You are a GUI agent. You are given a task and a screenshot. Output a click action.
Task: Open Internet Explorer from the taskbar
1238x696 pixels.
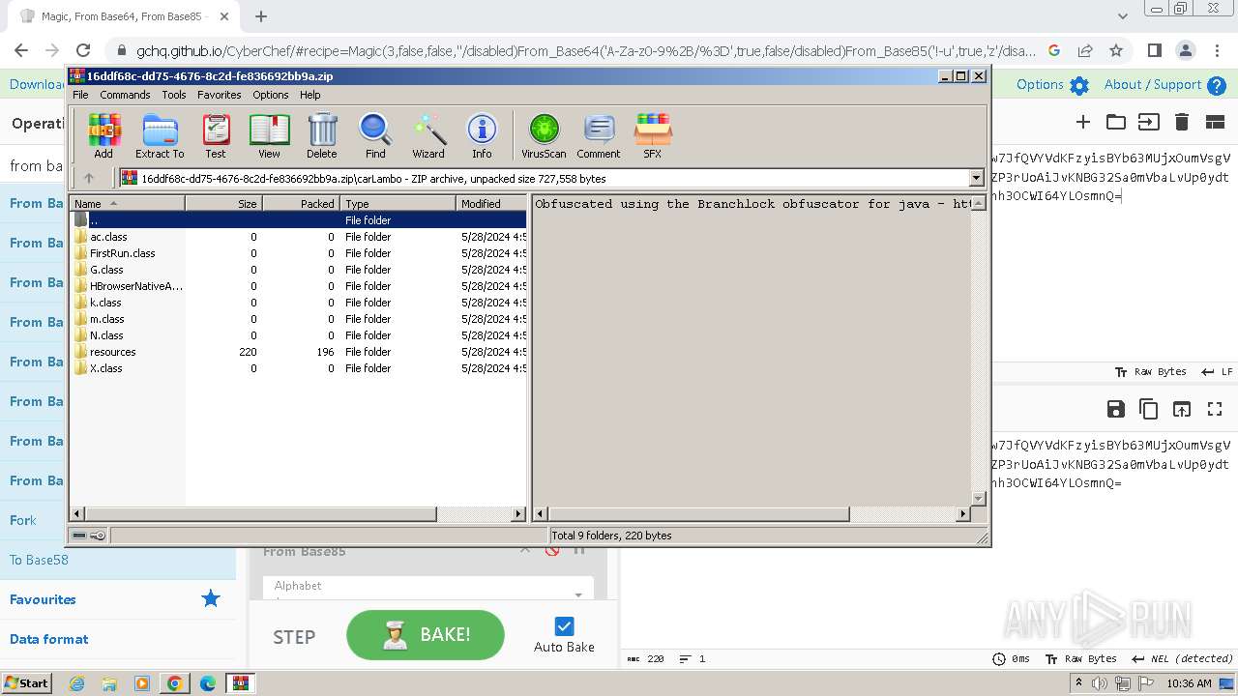(x=76, y=683)
